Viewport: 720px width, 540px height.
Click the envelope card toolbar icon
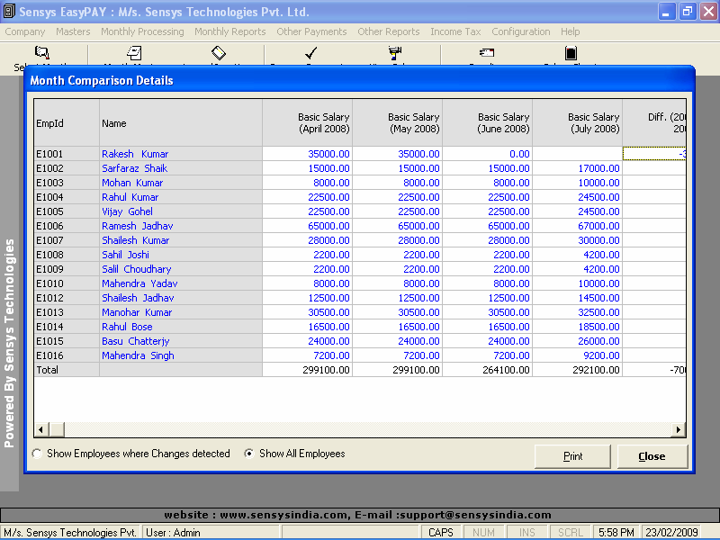coord(487,53)
